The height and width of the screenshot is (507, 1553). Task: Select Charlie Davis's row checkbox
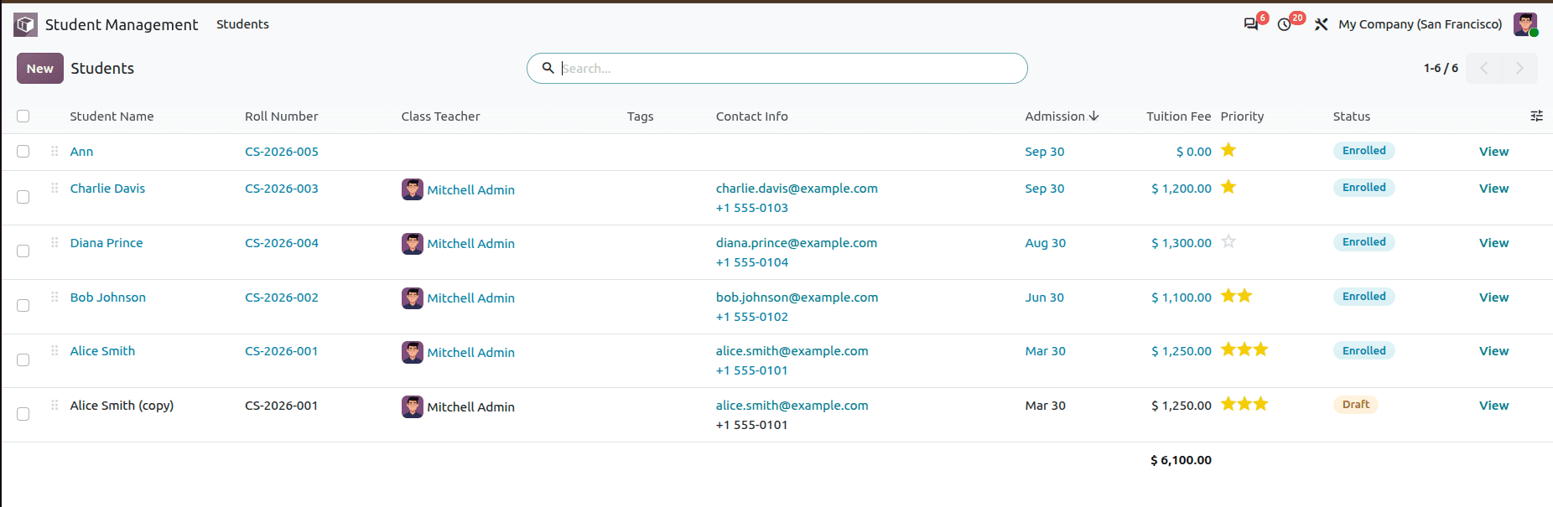(23, 197)
